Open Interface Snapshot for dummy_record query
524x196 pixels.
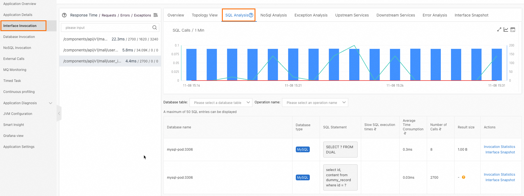(500, 180)
